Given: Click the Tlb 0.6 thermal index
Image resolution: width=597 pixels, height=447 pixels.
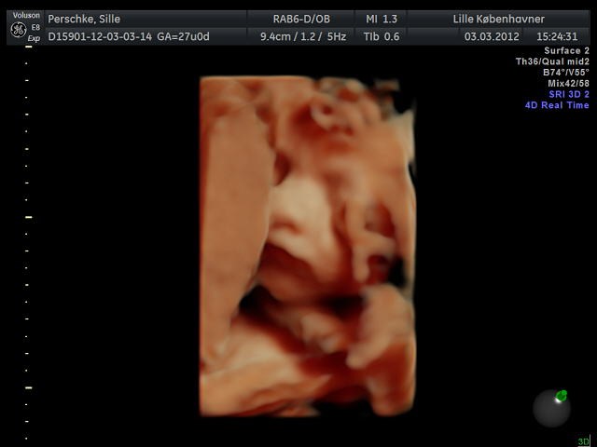Looking at the screenshot, I should coord(382,36).
